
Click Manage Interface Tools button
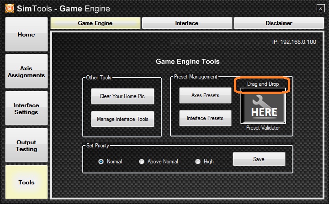(x=122, y=119)
